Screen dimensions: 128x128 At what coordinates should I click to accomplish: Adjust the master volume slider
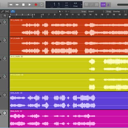[x=123, y=5]
